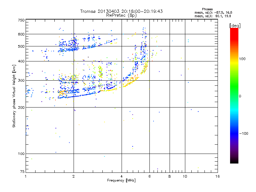Click the "[deg]" colorbar unit label

235,26
